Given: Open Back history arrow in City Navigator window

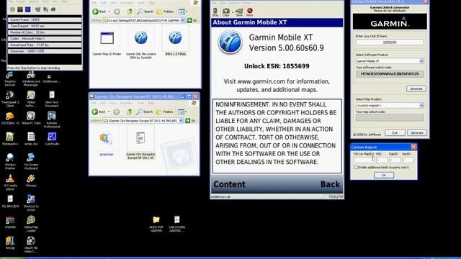Looking at the screenshot, I should 109,112.
